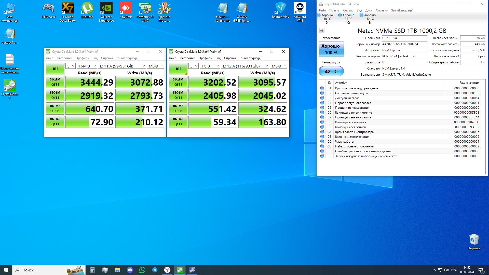
Task: Open Yandex Browser from the taskbar
Action: click(x=167, y=270)
